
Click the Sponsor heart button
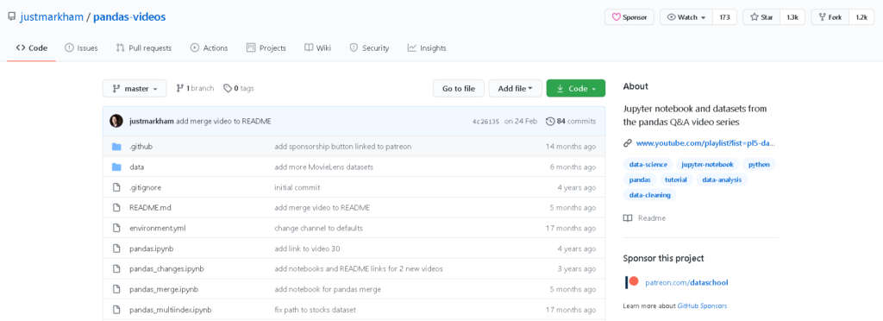click(x=629, y=17)
